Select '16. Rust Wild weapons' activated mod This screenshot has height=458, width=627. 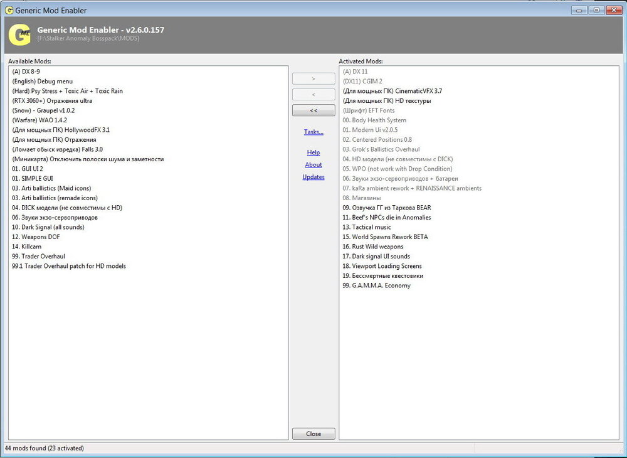coord(372,247)
